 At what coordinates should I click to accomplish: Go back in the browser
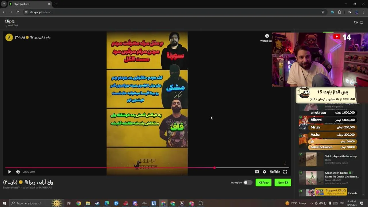4,12
